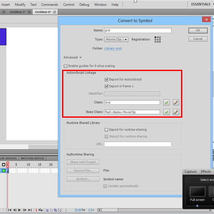Screen dimensions: 214x214
Task: Click the Source File button
Action: pyautogui.click(x=83, y=171)
